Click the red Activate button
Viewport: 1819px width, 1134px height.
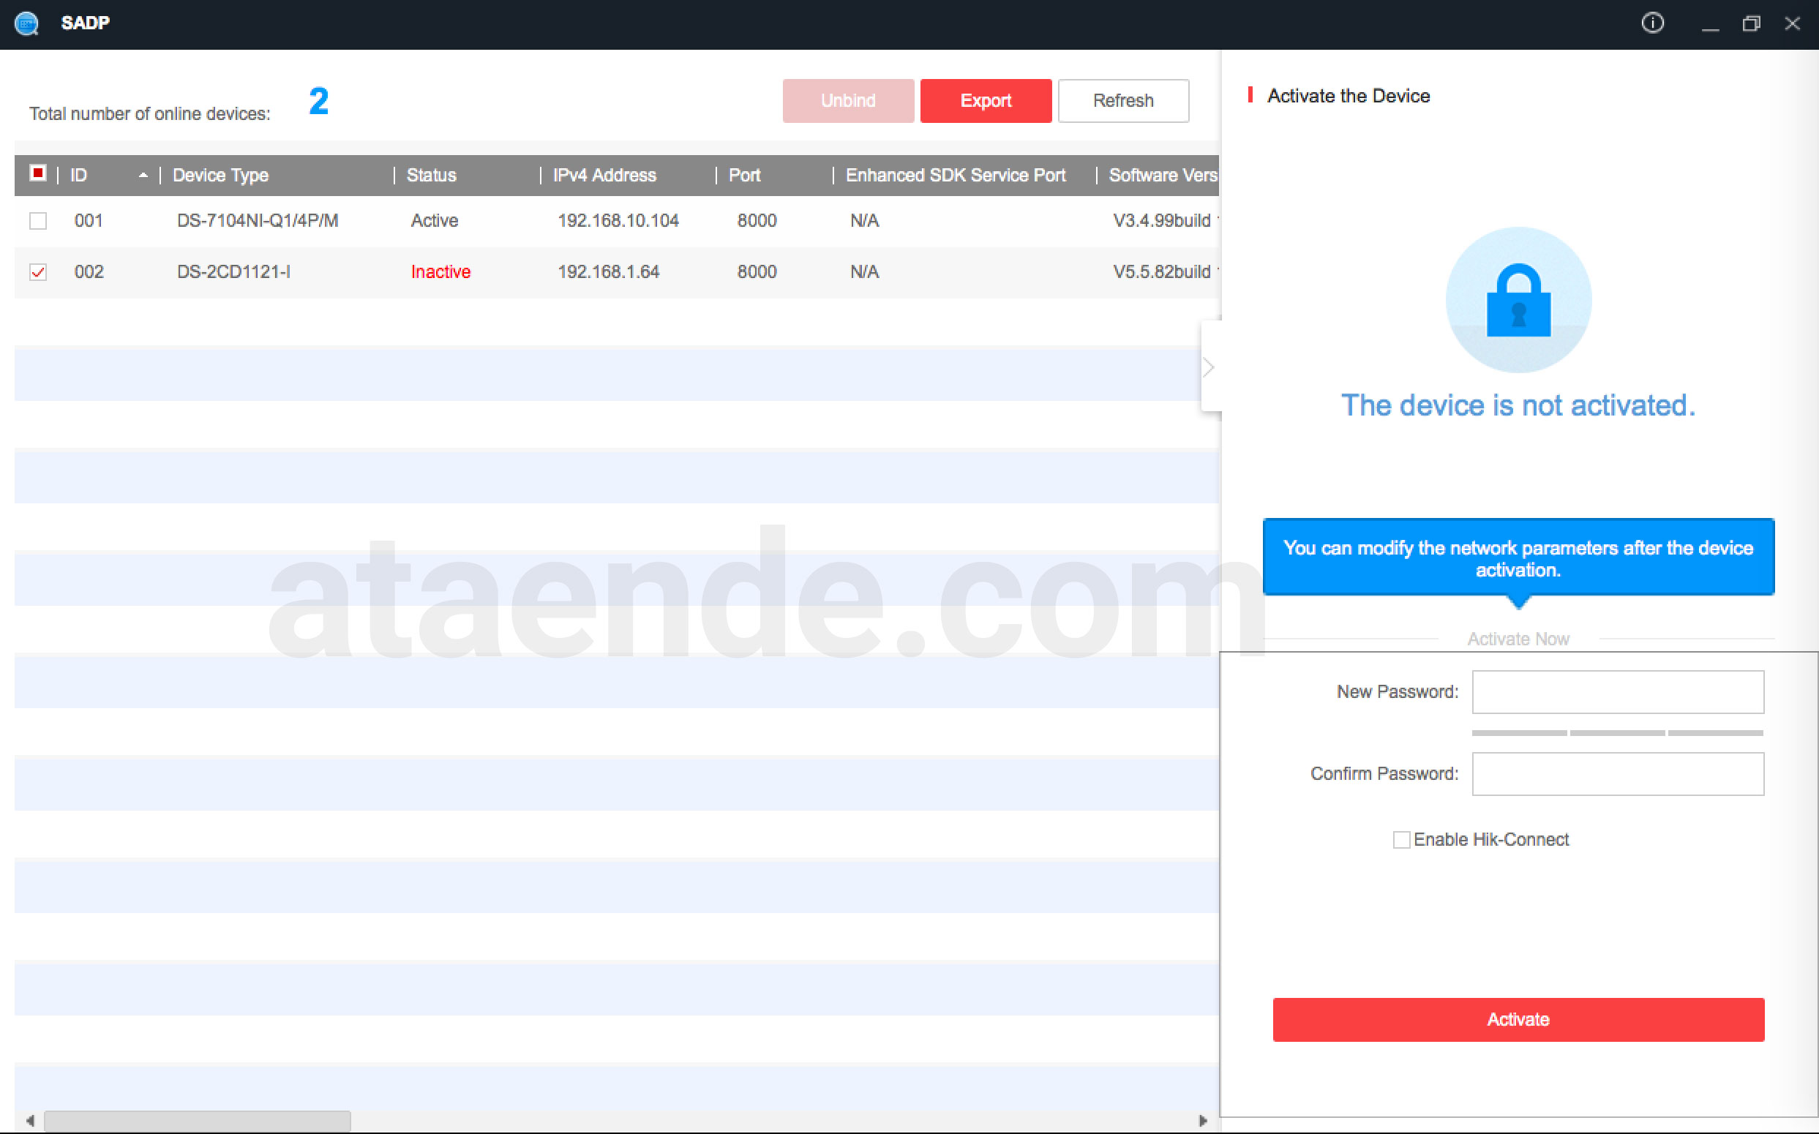[1518, 1019]
